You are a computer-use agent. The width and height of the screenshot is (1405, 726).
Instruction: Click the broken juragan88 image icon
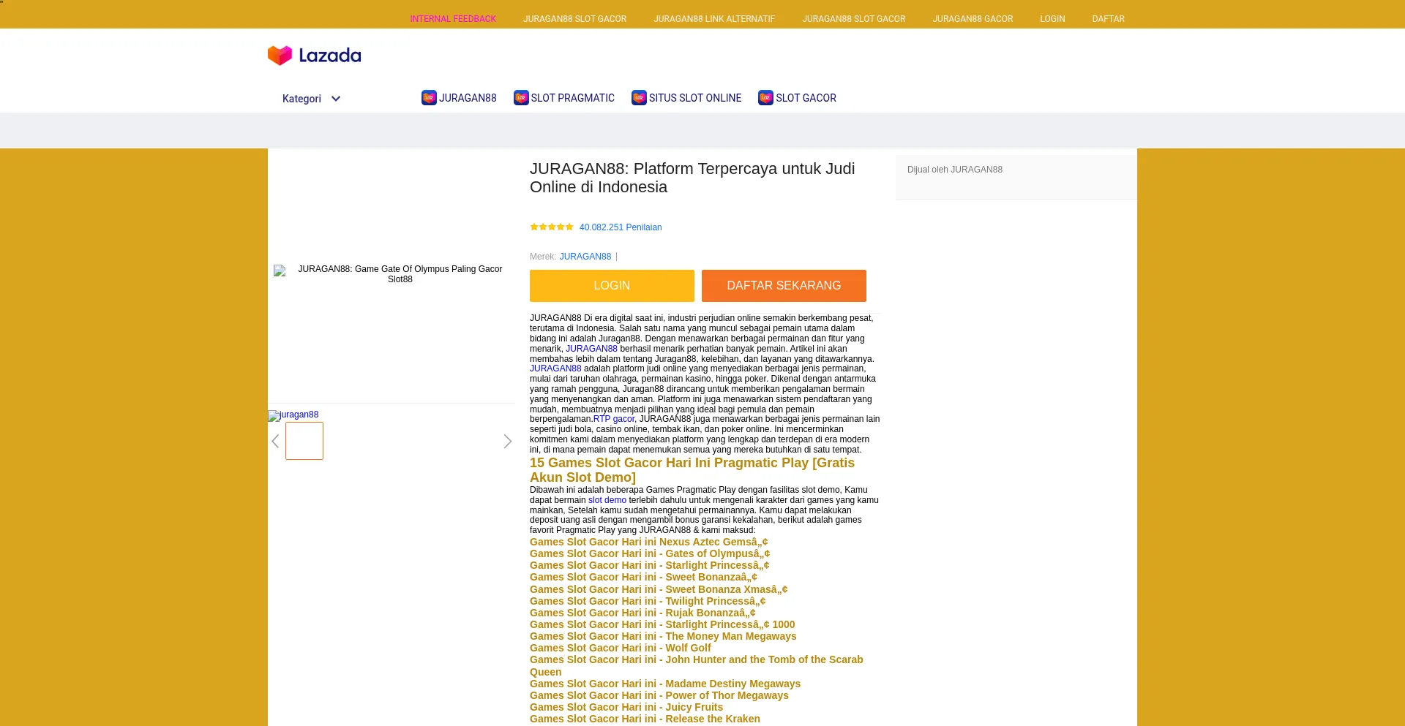pyautogui.click(x=274, y=415)
